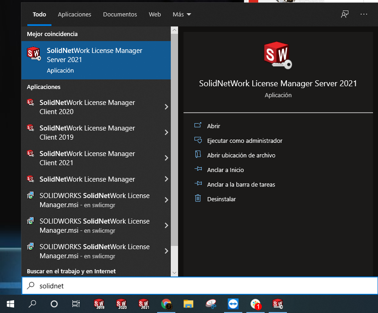
Task: Click icon of License Manager Client 2021 result
Action: (31, 153)
